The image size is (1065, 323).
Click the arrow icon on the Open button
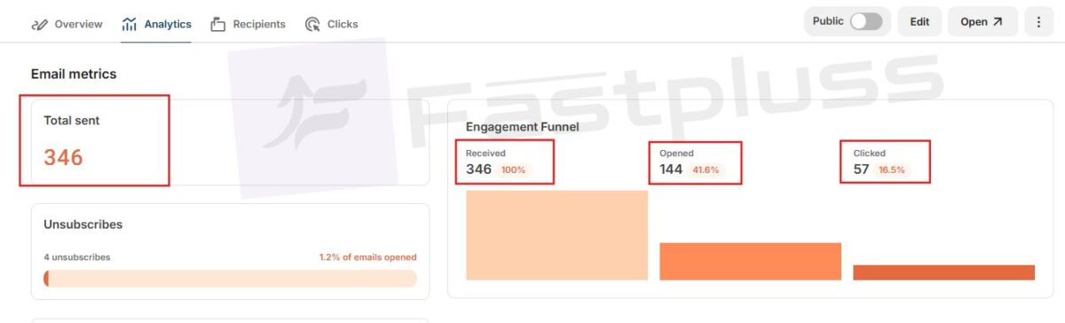(x=998, y=22)
